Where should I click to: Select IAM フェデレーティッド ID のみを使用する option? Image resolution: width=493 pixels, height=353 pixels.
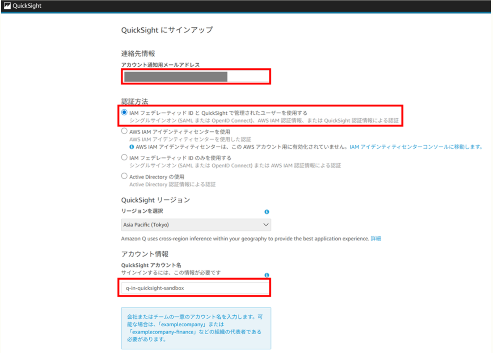124,157
